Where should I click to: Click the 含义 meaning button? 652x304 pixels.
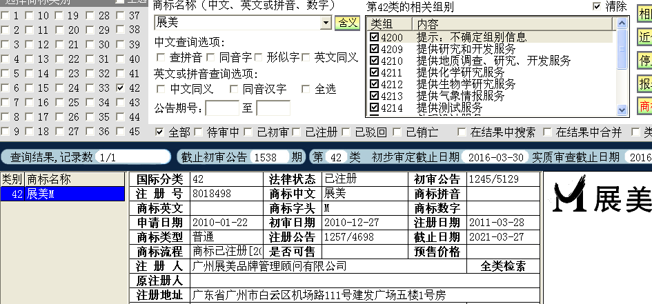[x=347, y=23]
